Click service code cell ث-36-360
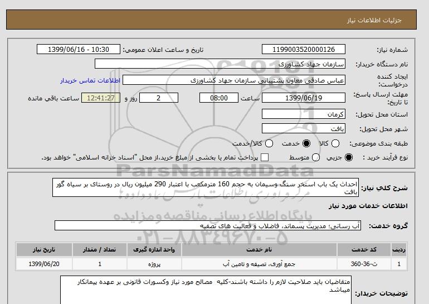Image resolution: width=429 pixels, height=304 pixels. 364,264
